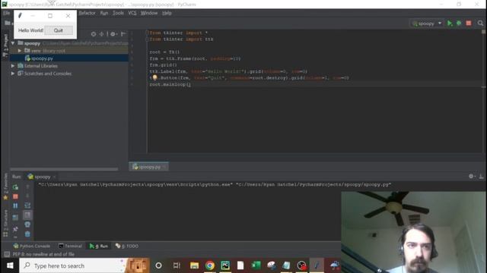Image resolution: width=487 pixels, height=273 pixels.
Task: Click the Up the Stack Trace arrow
Action: [x=27, y=187]
